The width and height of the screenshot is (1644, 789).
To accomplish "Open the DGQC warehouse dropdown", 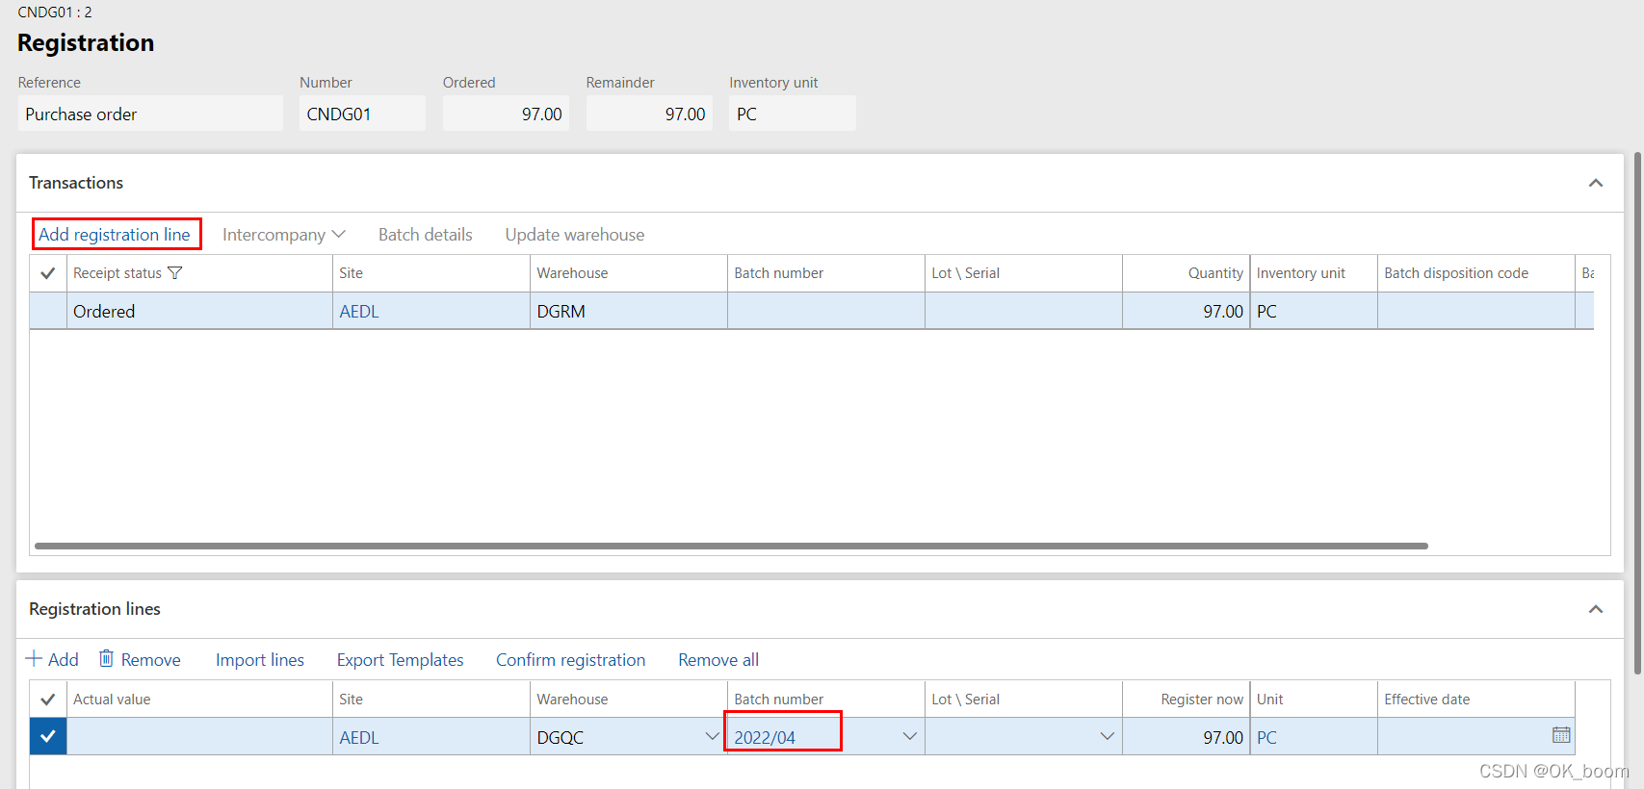I will tap(712, 737).
